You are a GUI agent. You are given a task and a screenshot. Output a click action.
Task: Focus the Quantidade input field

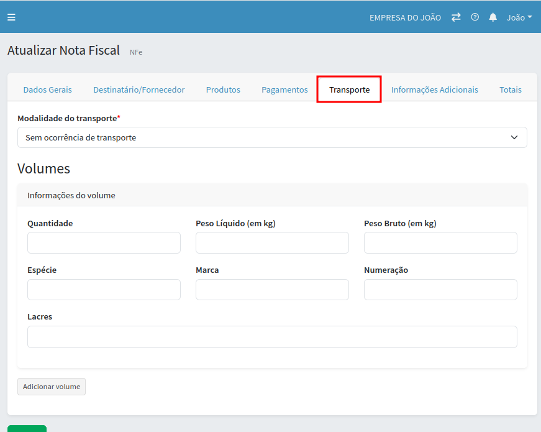click(x=104, y=243)
